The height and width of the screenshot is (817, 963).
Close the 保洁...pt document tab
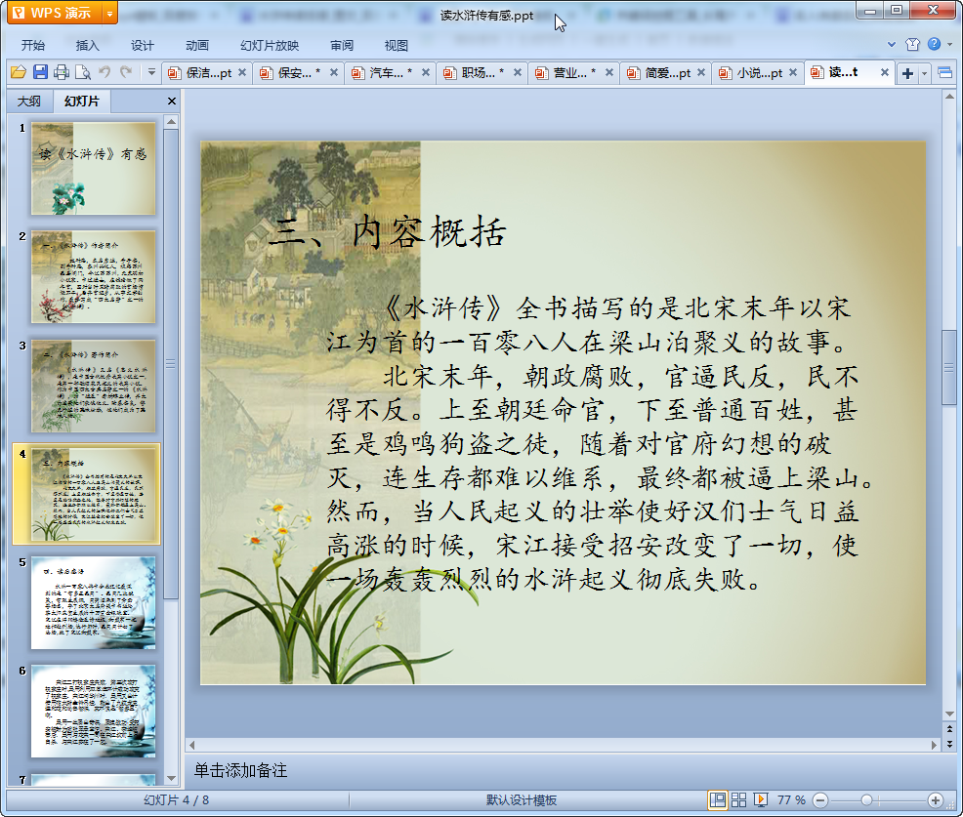pos(242,72)
